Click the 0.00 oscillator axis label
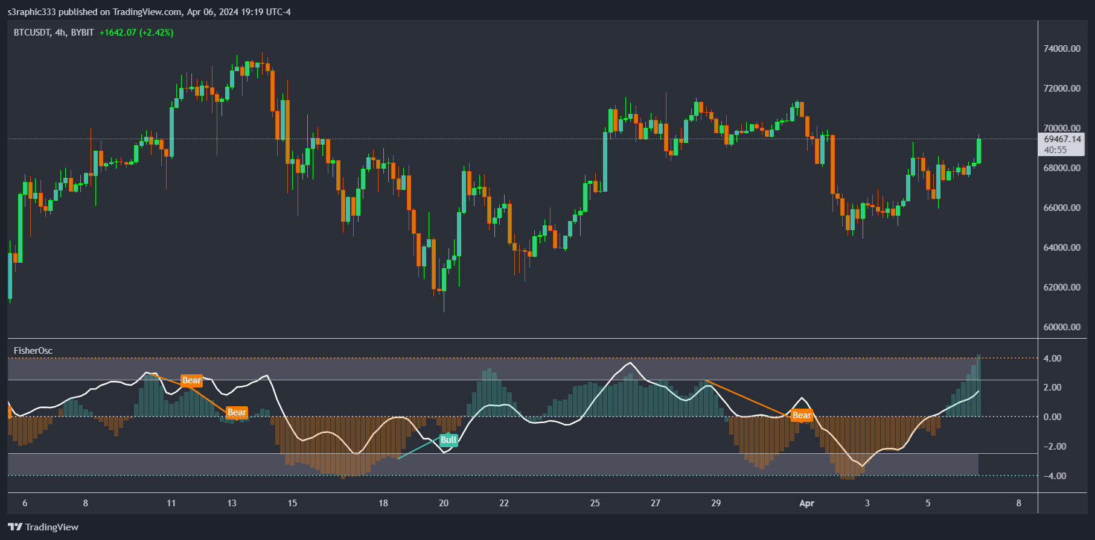Viewport: 1095px width, 540px height. pos(1052,417)
